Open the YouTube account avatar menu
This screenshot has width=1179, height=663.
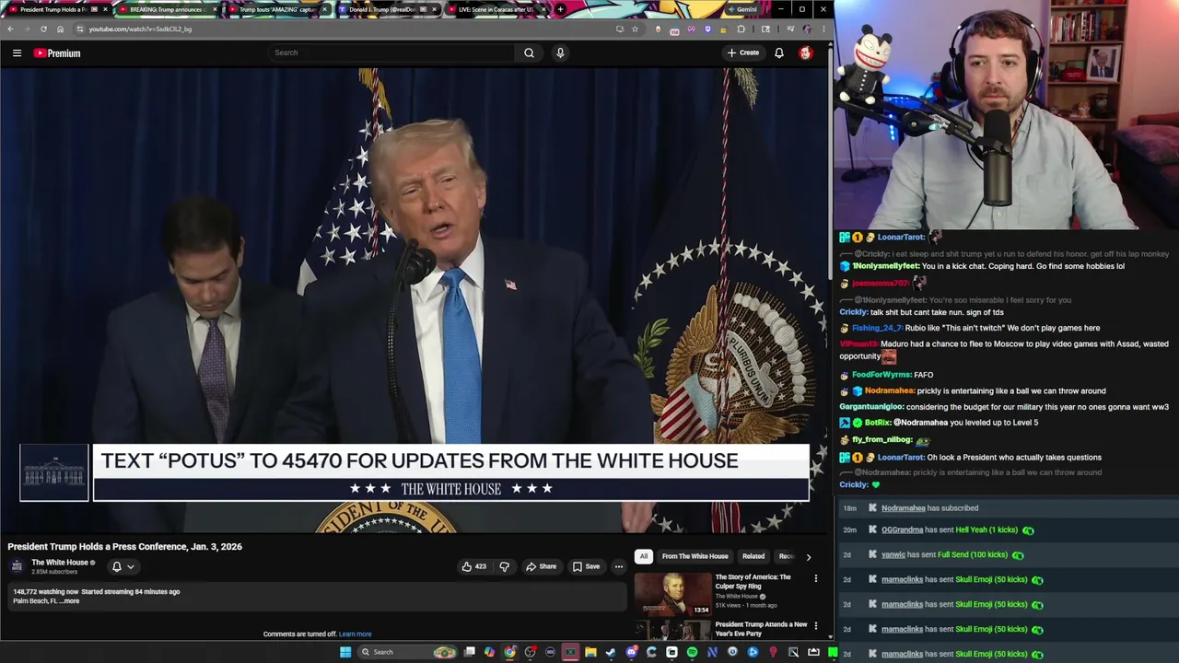[x=805, y=52]
